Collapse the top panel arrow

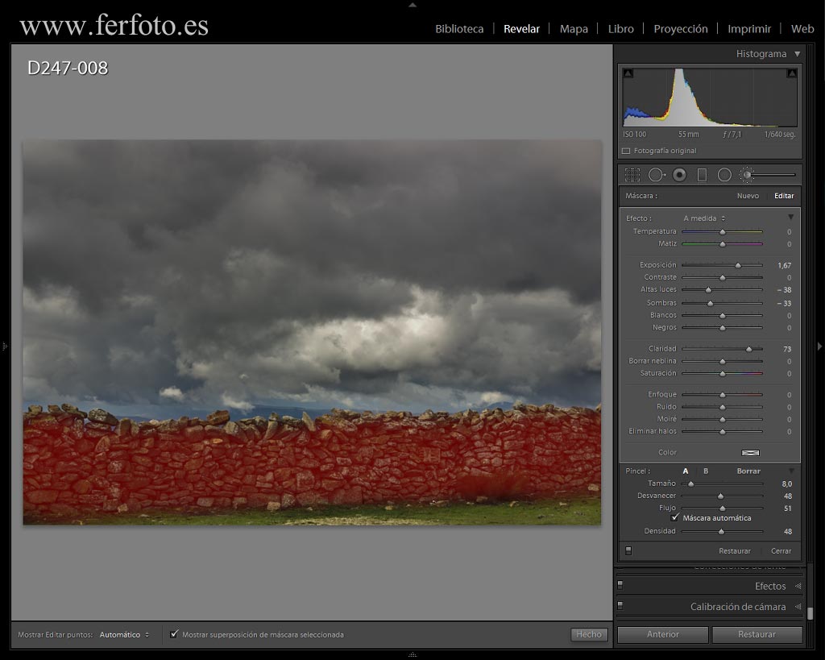(412, 5)
